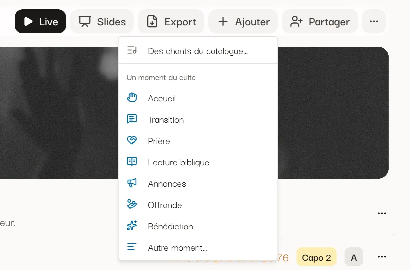Add an Annonces moment
This screenshot has height=270, width=410.
click(x=198, y=184)
